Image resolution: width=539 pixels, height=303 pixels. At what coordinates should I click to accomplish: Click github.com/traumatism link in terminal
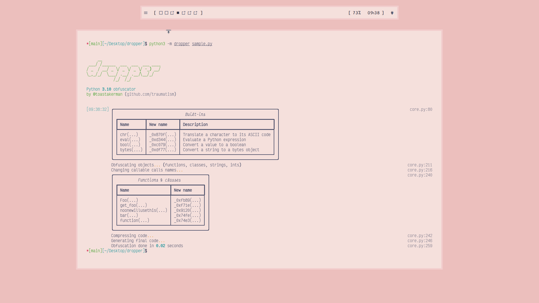pyautogui.click(x=150, y=94)
